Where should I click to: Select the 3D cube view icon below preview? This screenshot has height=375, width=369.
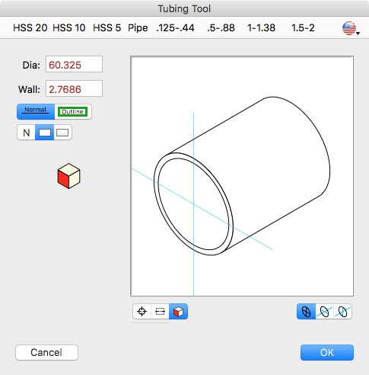178,311
